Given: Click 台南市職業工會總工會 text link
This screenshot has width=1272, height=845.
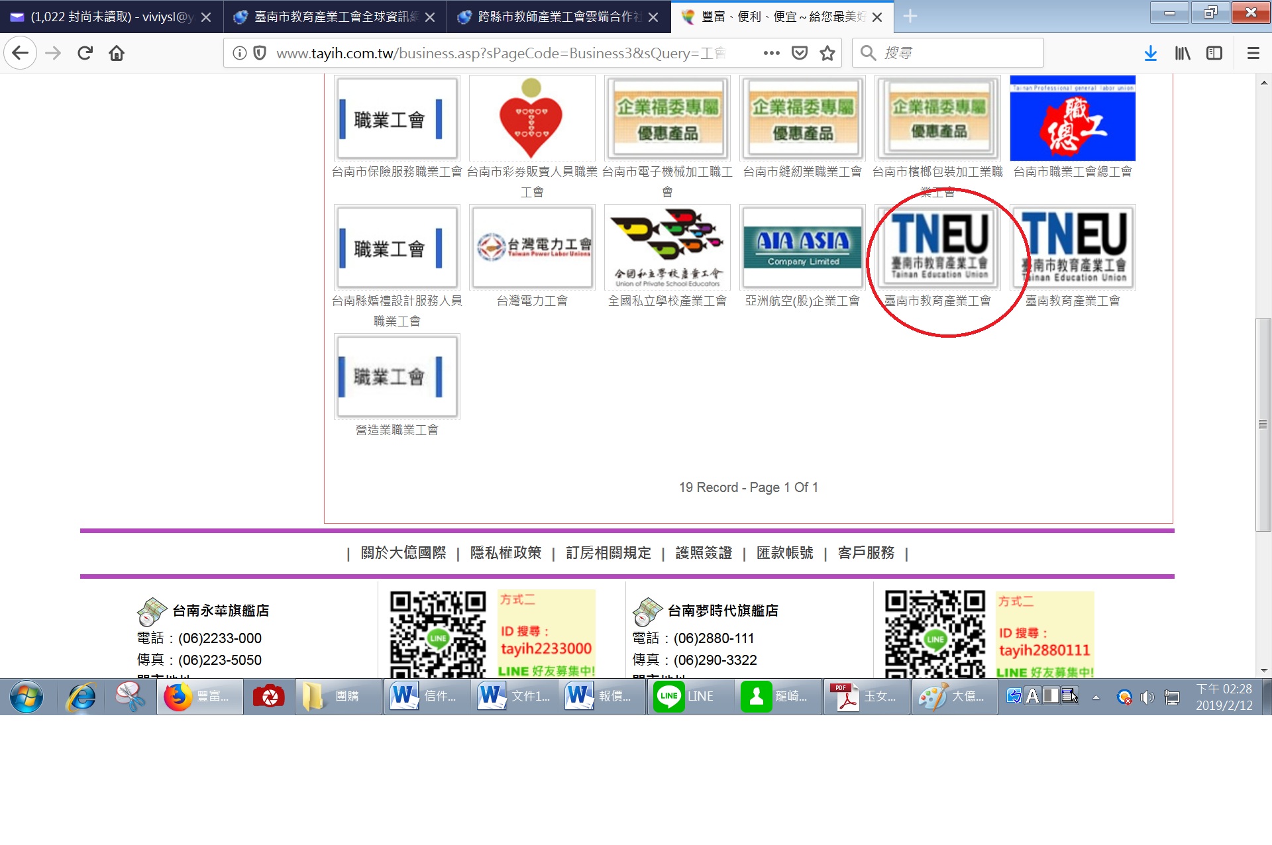Looking at the screenshot, I should coord(1073,172).
